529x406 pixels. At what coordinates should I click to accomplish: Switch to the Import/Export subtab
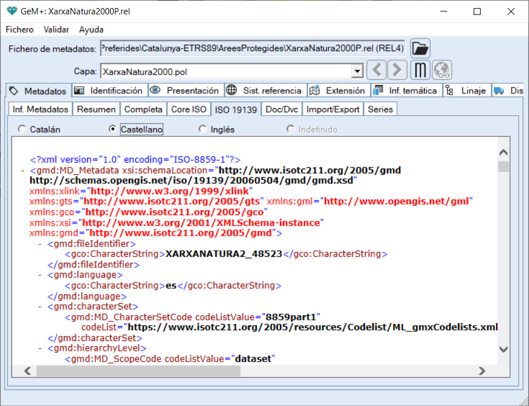tap(333, 109)
